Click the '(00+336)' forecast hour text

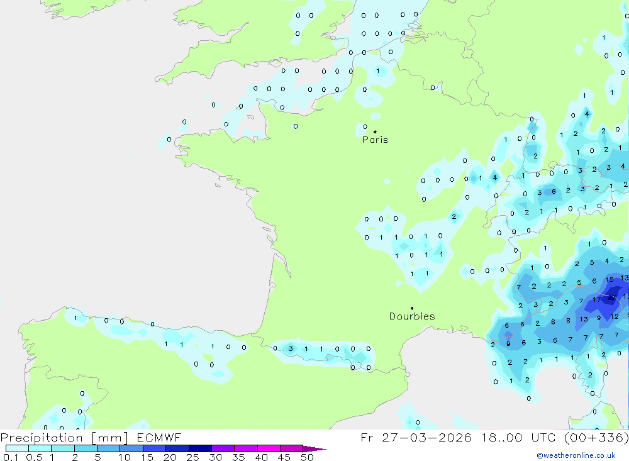point(596,437)
